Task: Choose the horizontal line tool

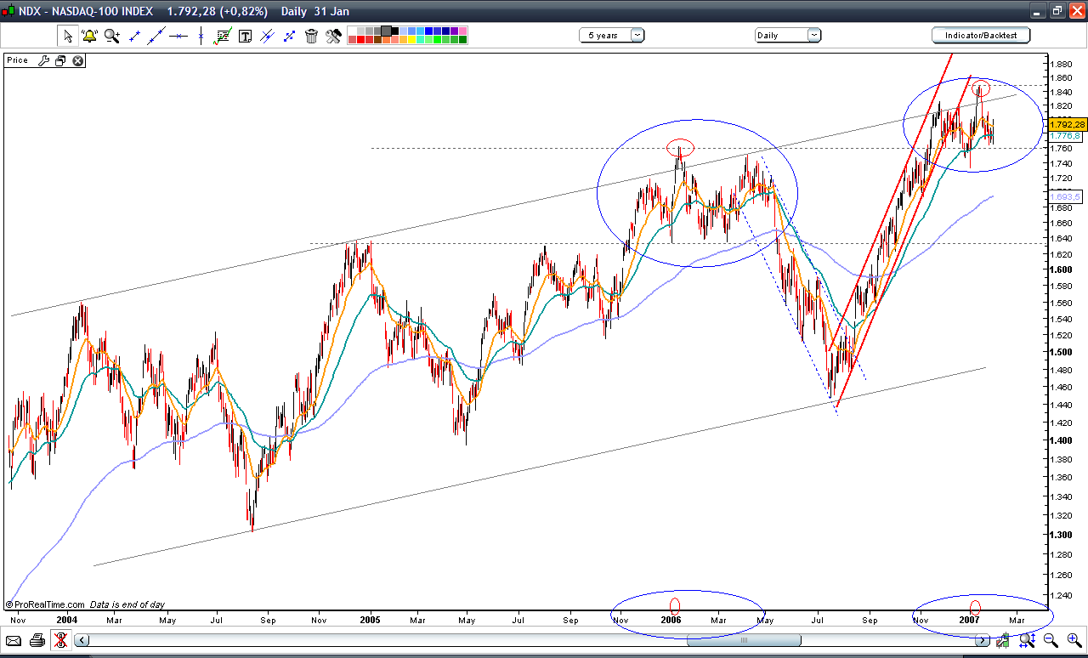Action: pos(178,36)
